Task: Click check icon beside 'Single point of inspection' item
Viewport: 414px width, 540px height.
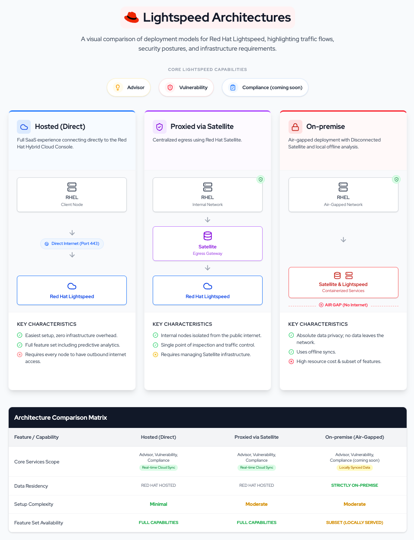Action: 155,345
